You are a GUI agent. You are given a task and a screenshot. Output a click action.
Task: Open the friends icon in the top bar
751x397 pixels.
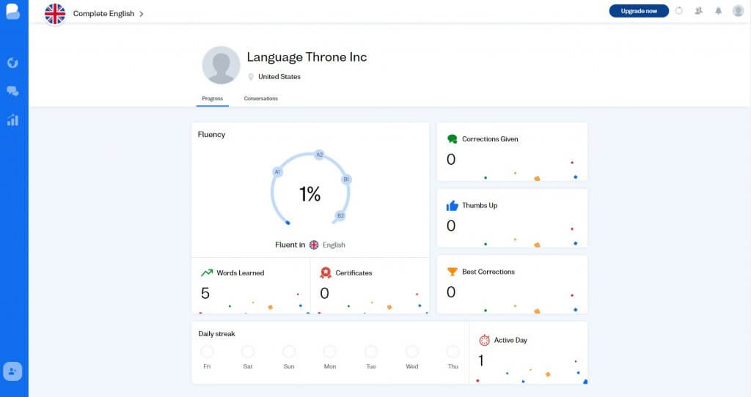click(x=698, y=11)
